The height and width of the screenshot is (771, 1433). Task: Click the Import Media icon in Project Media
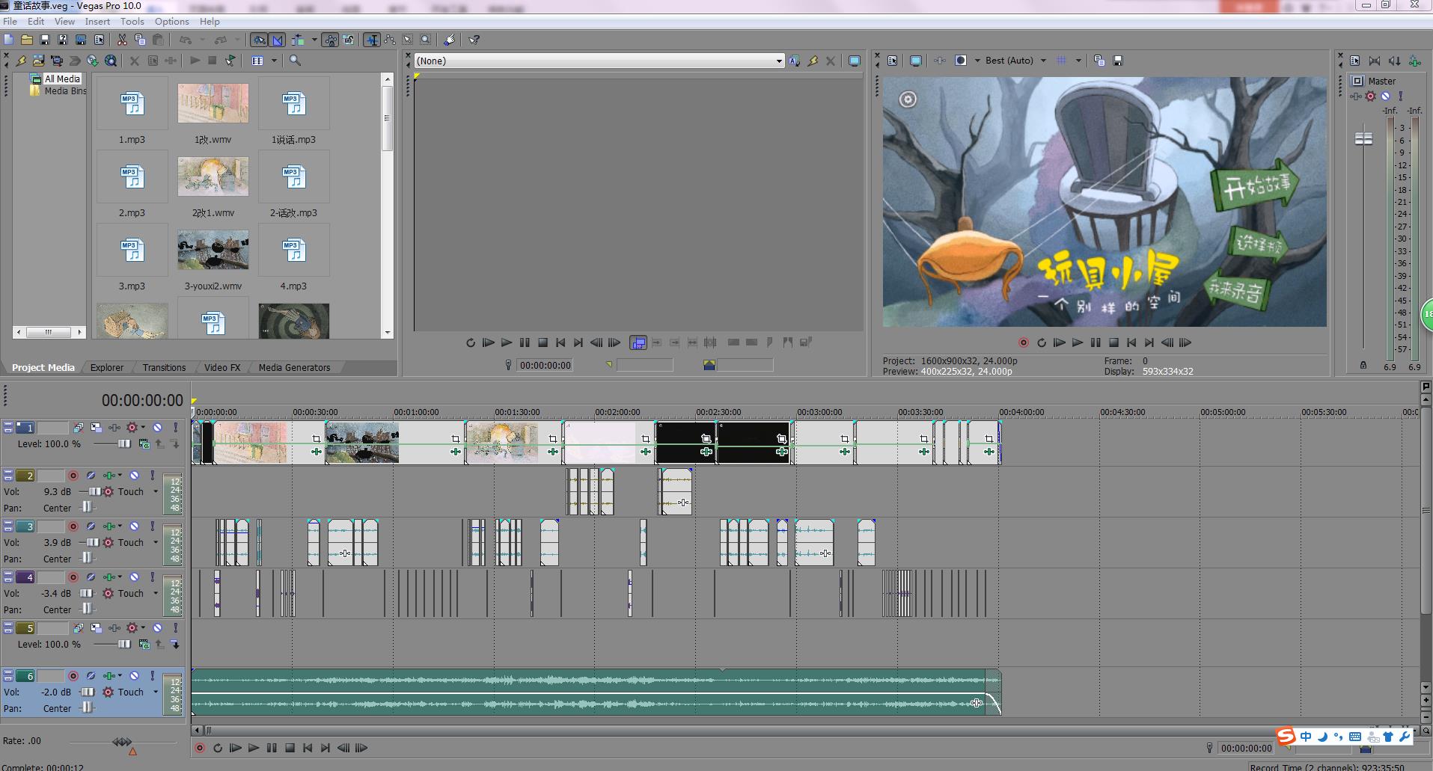(x=39, y=61)
